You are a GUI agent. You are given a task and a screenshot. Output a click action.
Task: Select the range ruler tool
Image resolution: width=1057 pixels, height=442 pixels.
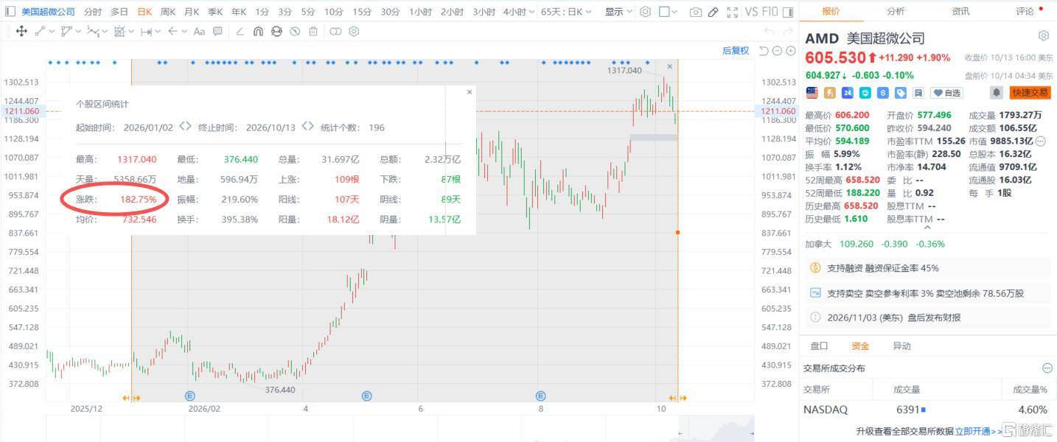coord(146,32)
